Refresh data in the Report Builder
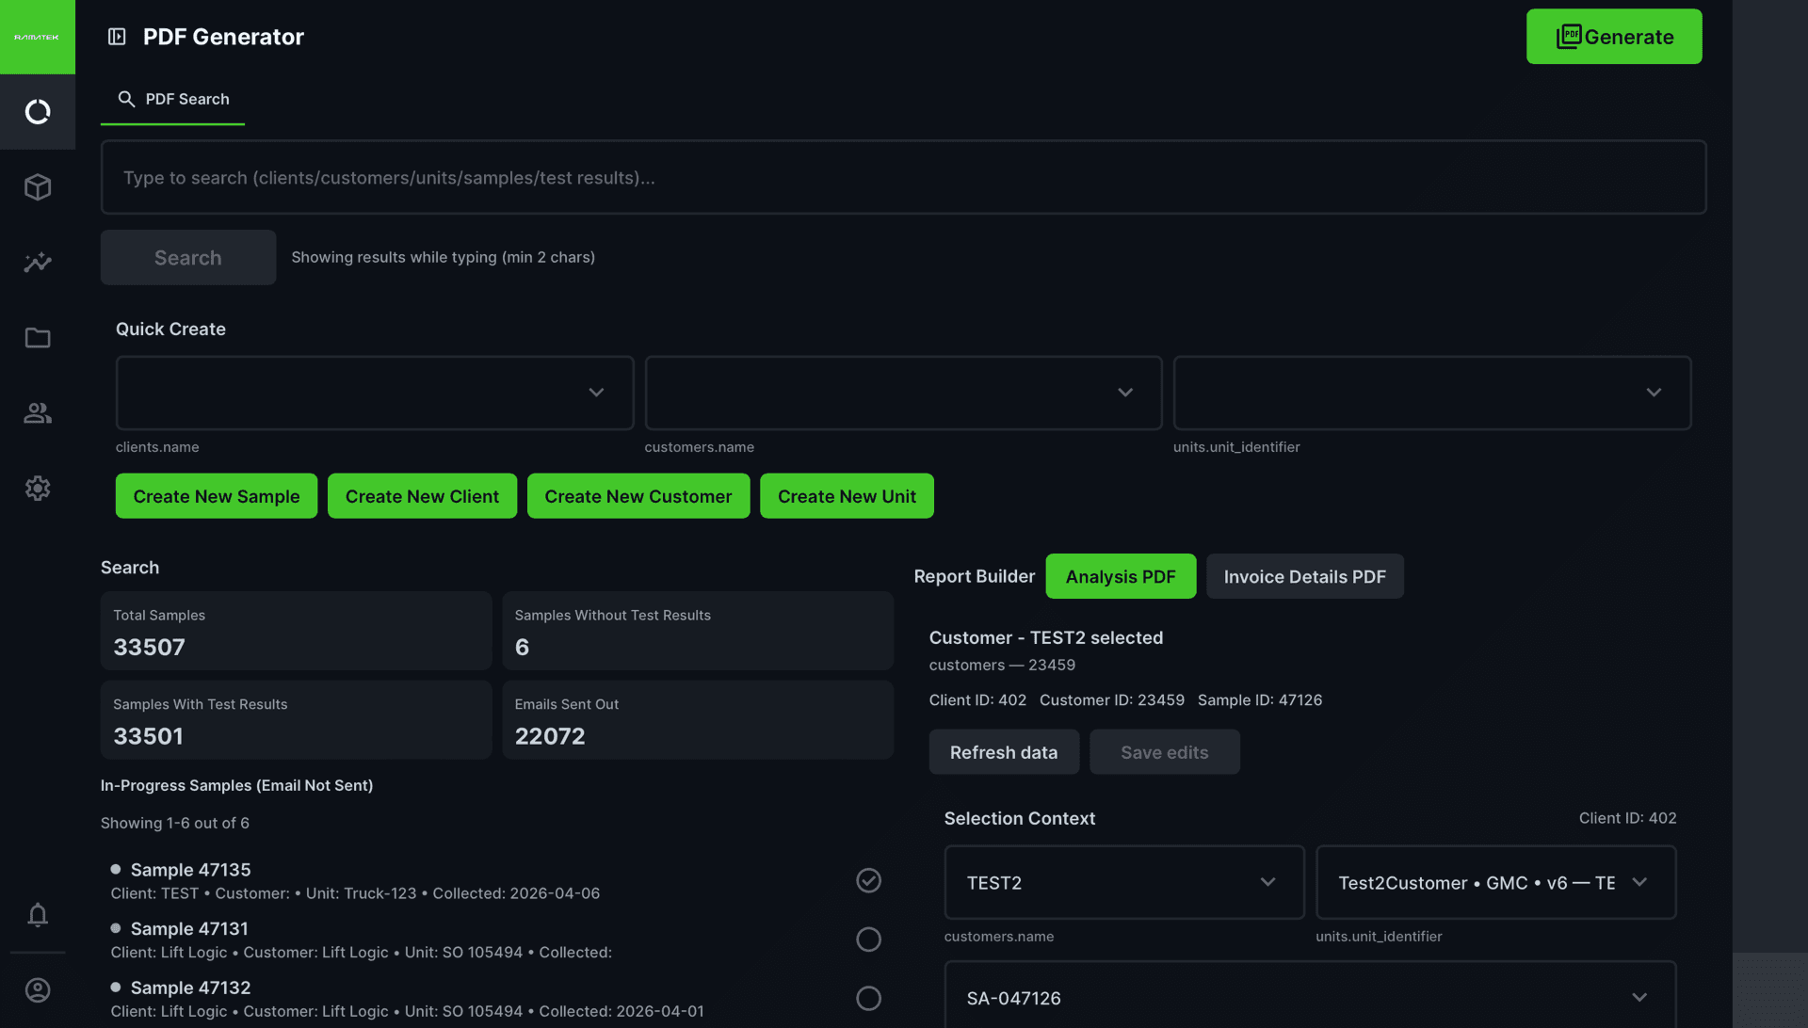Image resolution: width=1808 pixels, height=1028 pixels. click(x=1003, y=751)
